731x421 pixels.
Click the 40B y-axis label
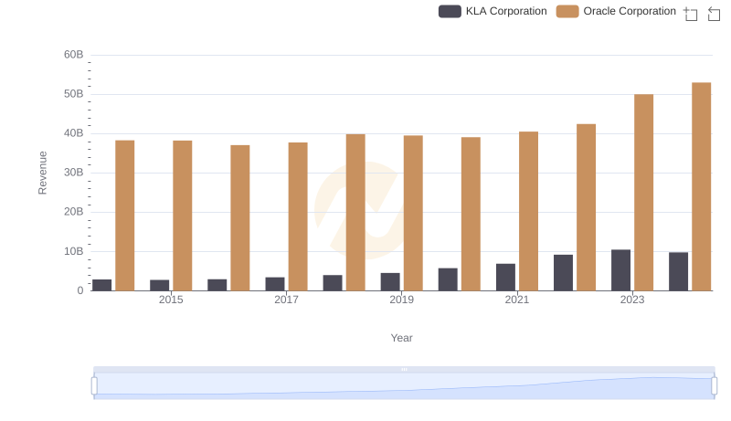point(74,133)
